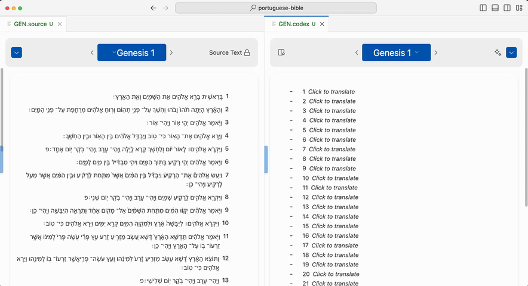Screen dimensions: 528x286
Task: Open Genesis 1 chapter selector in codex pane
Action: pos(397,52)
